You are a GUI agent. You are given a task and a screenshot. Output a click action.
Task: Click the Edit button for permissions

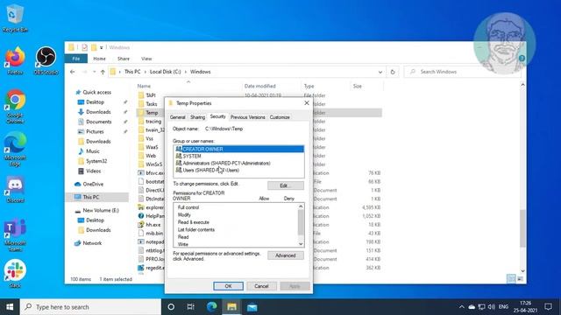tap(286, 185)
